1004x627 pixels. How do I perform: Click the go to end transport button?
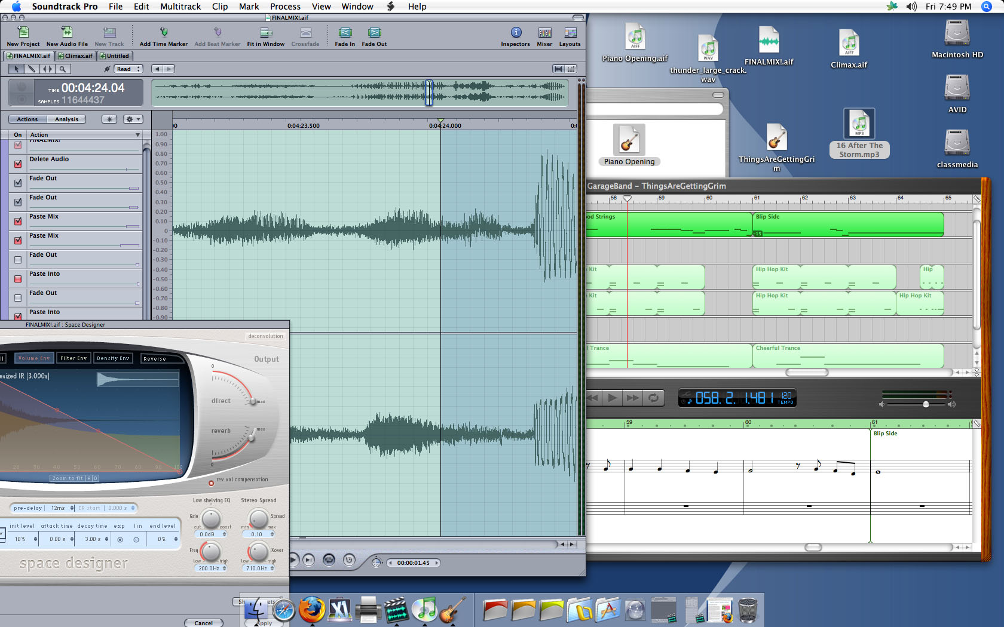pos(308,560)
